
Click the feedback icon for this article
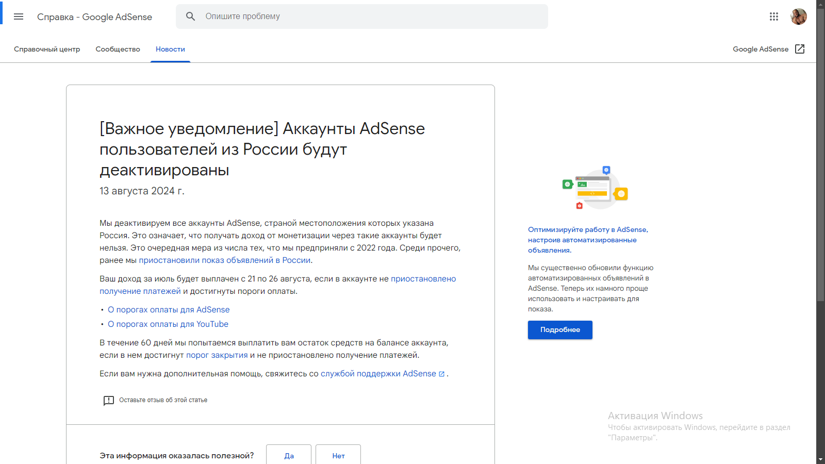(x=109, y=401)
